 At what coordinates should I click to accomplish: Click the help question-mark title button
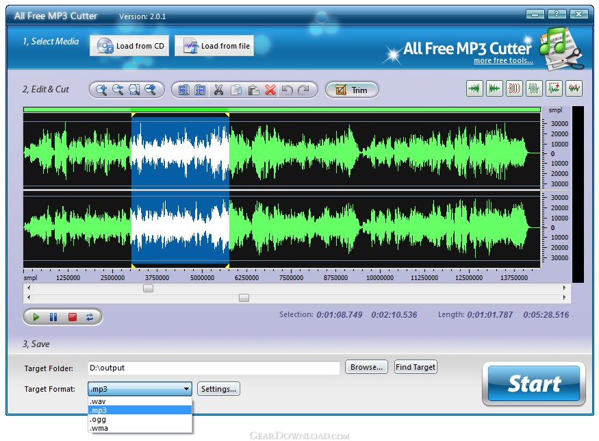[x=557, y=14]
